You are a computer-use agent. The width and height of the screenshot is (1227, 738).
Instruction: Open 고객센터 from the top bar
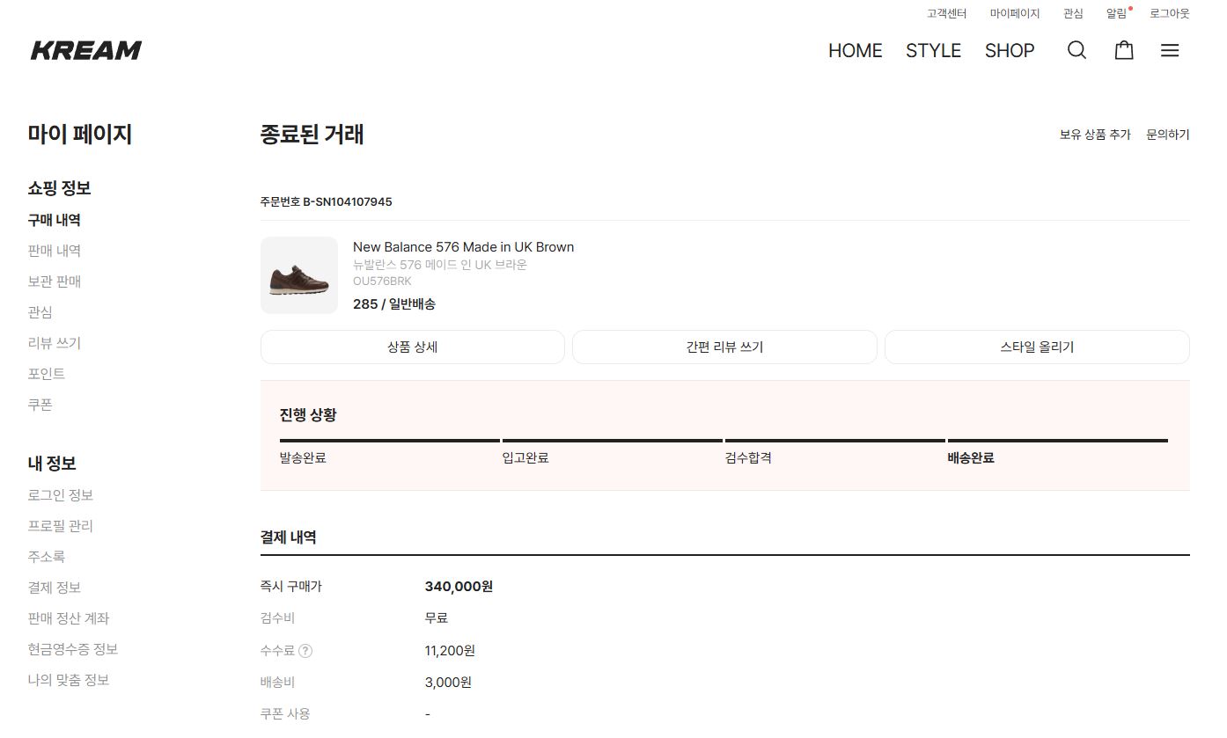(946, 13)
